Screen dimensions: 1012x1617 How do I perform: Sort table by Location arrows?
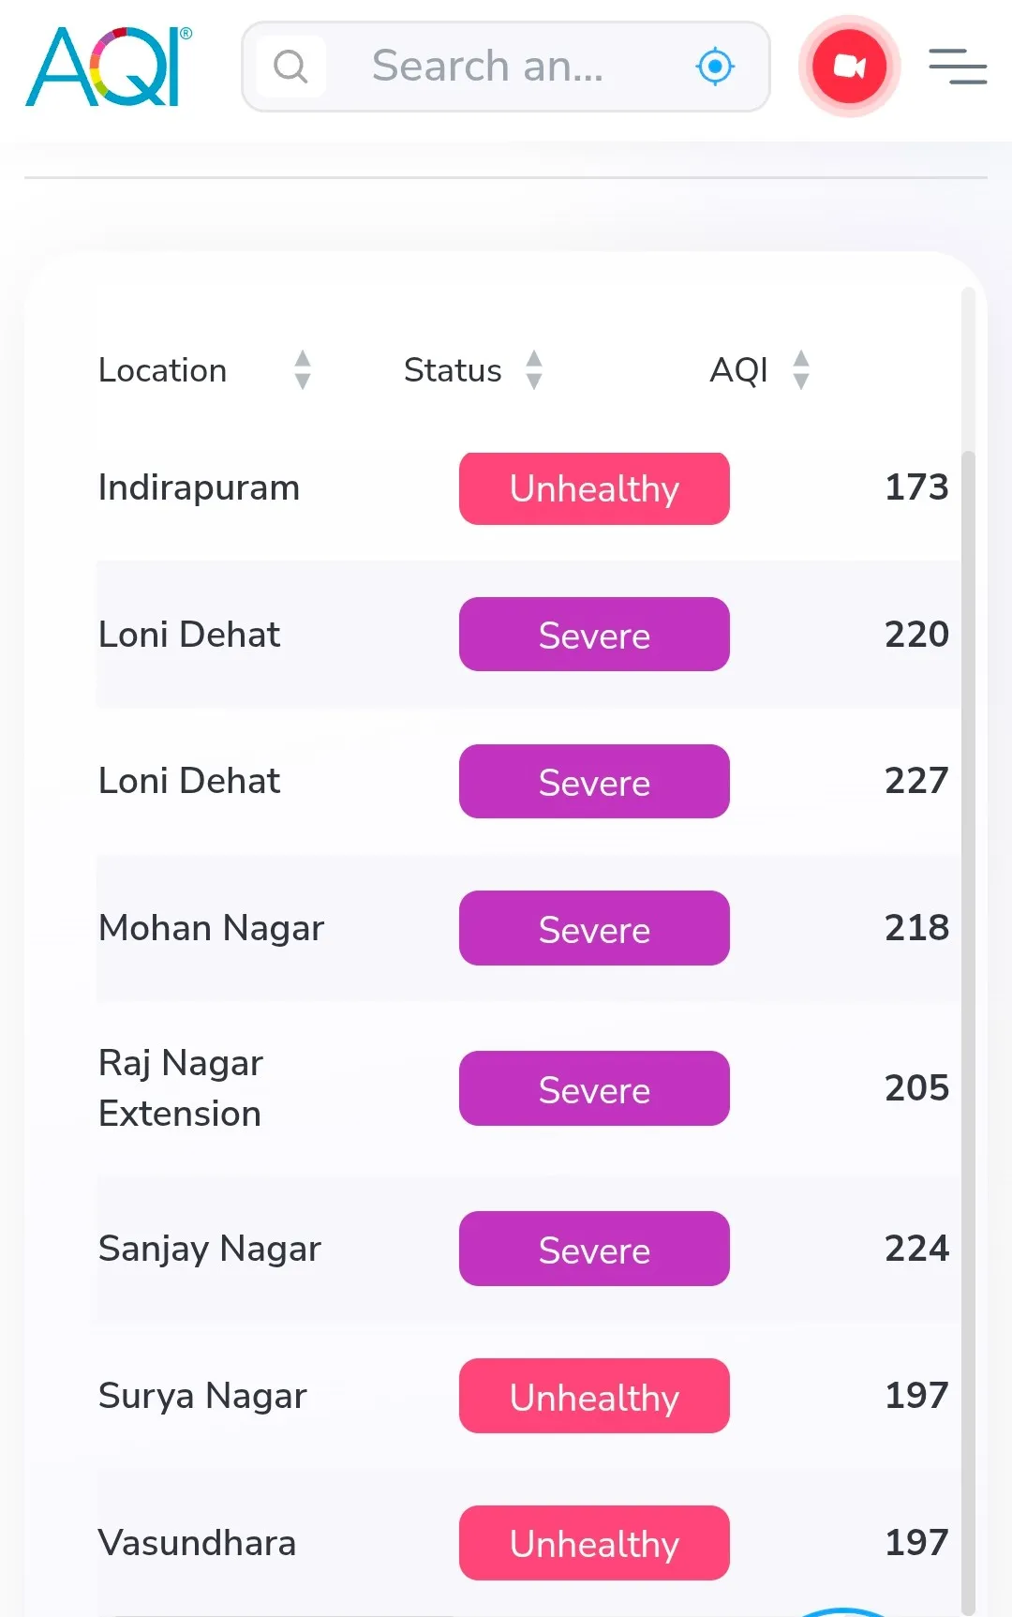point(303,369)
